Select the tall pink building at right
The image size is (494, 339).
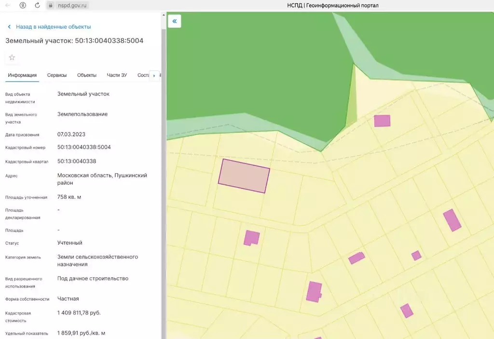tap(452, 220)
